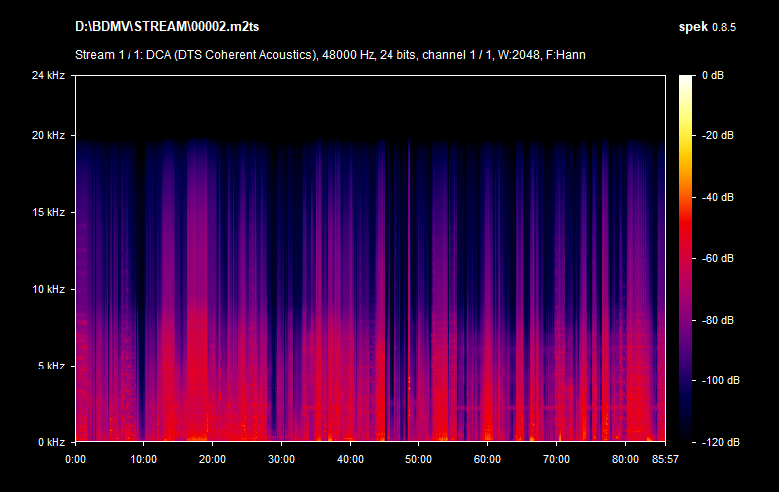Click the 20:00 time axis marker
The height and width of the screenshot is (492, 779).
212,460
